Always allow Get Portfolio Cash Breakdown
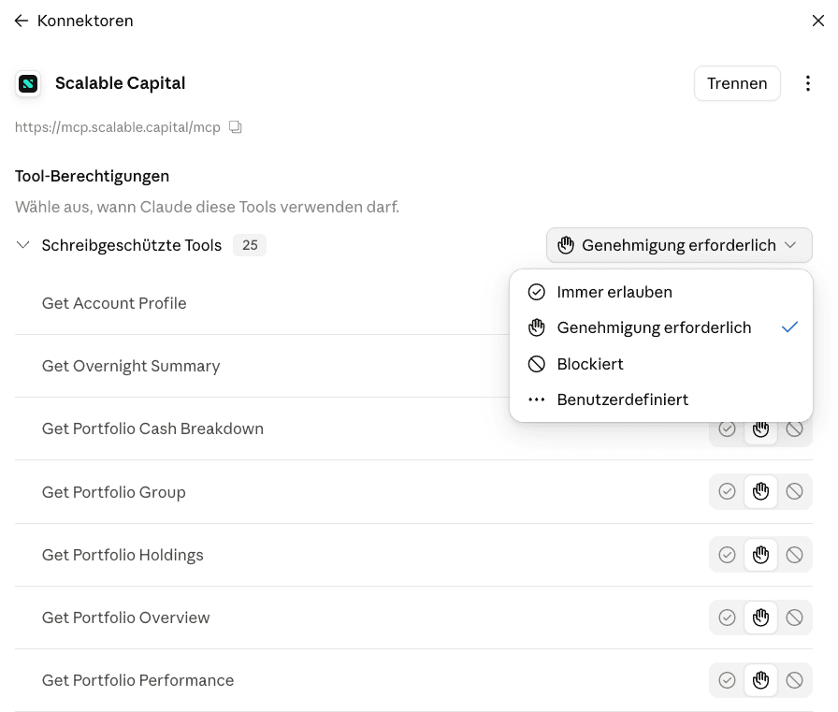The image size is (838, 712). (727, 429)
